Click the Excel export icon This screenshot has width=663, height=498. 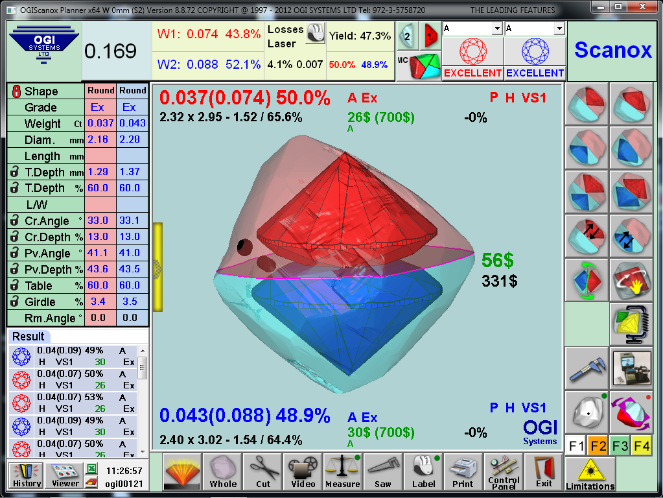click(91, 469)
